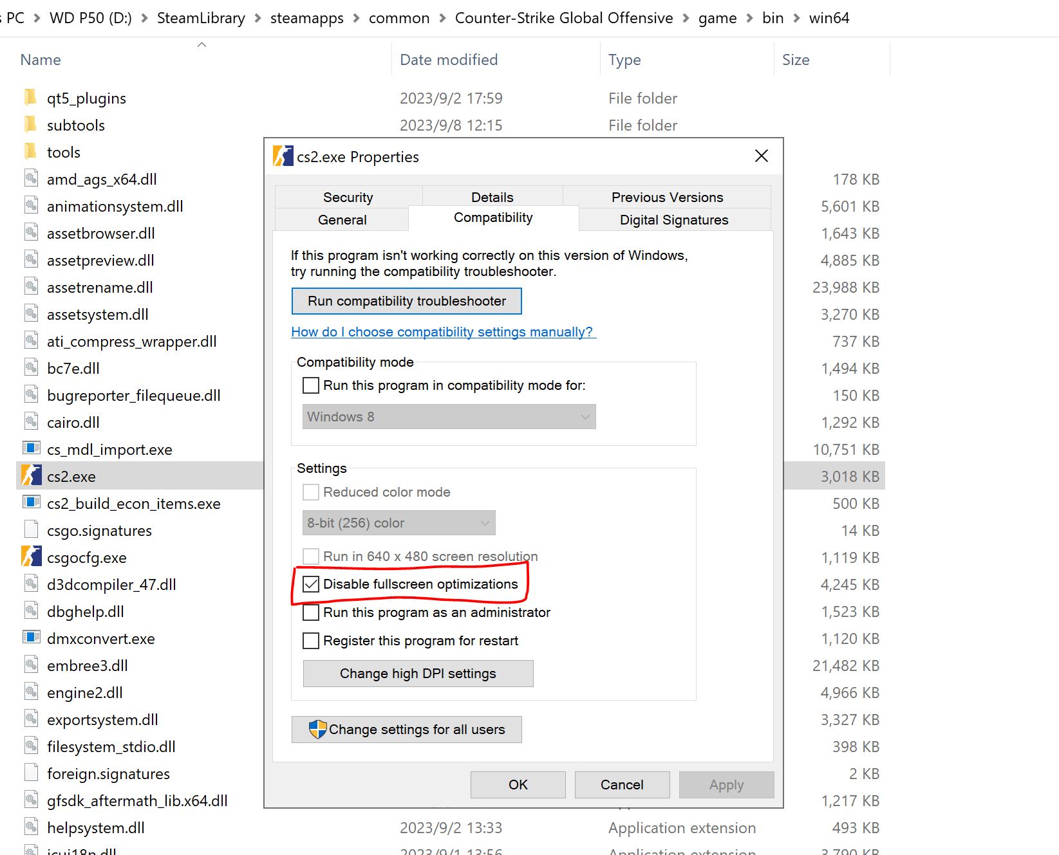Viewport: 1059px width, 855px height.
Task: Click the dbghelp.dll file icon
Action: point(31,611)
